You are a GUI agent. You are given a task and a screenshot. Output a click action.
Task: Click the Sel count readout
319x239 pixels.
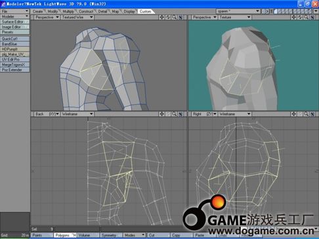click(x=42, y=229)
